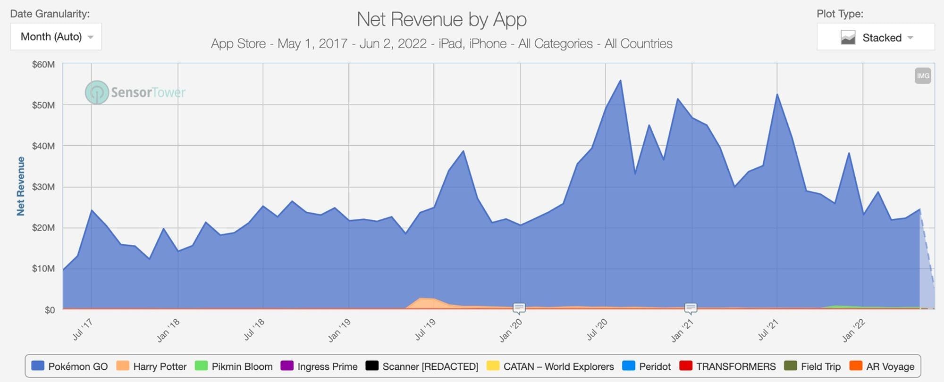The width and height of the screenshot is (944, 382).
Task: Click the Date Granularity label
Action: click(x=50, y=14)
